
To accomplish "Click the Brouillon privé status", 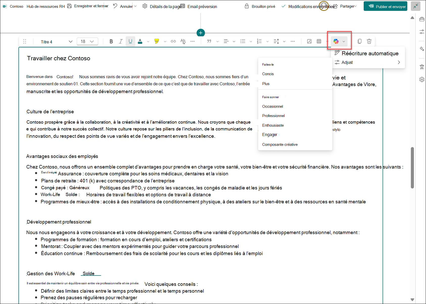I will (260, 6).
